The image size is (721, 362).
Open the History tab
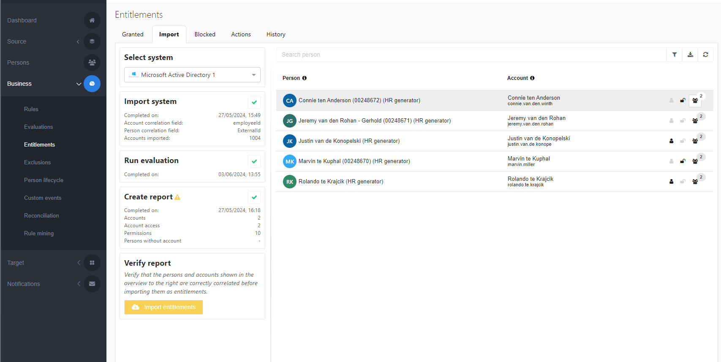[276, 34]
